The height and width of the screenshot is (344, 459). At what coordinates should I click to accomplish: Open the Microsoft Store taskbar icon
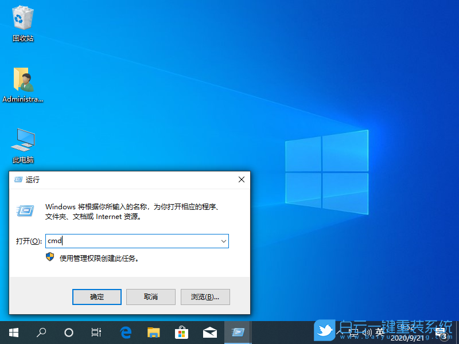click(181, 332)
